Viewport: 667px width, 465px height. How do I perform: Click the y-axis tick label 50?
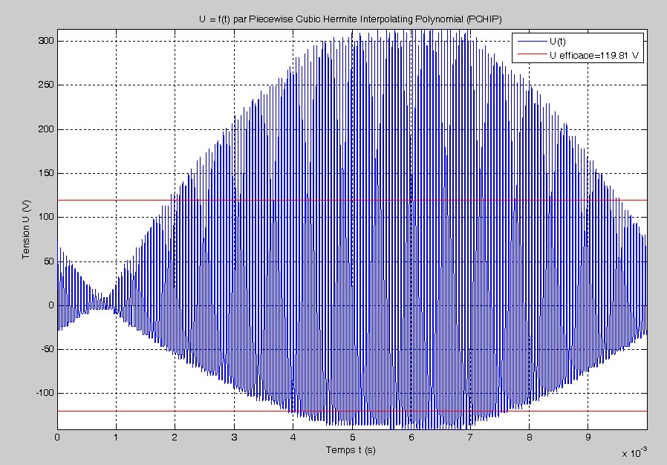[48, 261]
